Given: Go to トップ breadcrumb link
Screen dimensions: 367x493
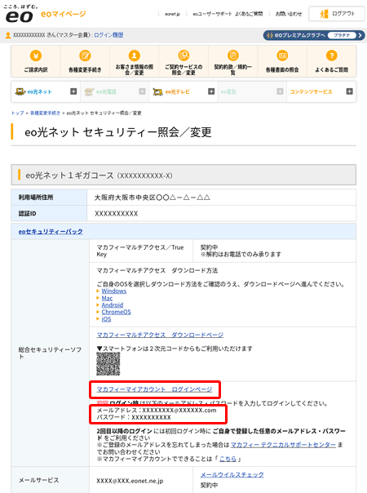Looking at the screenshot, I should pos(18,113).
